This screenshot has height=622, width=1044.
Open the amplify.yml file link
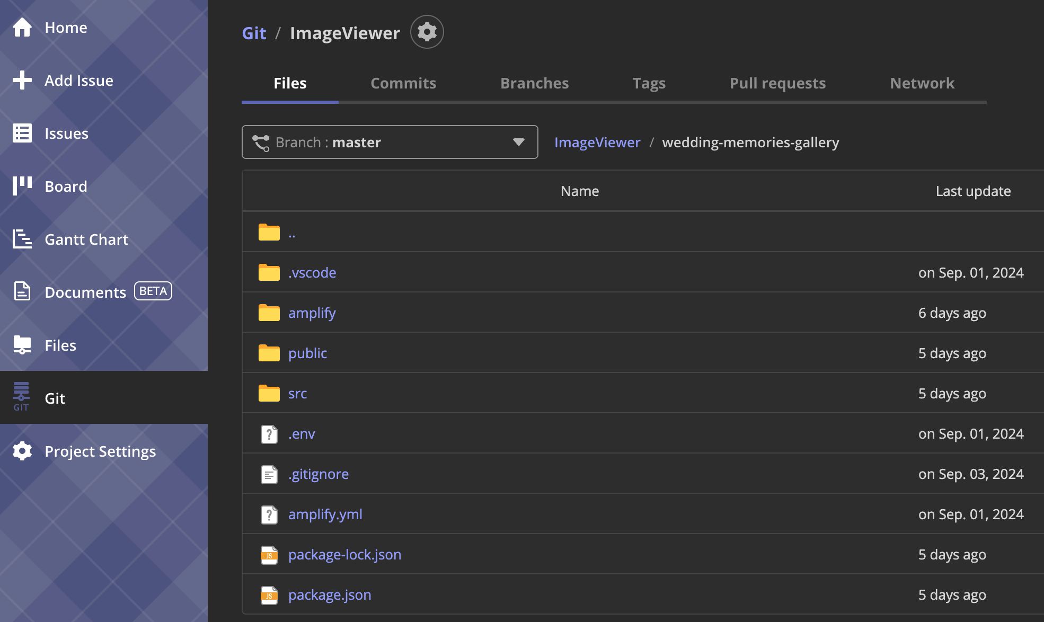coord(325,514)
